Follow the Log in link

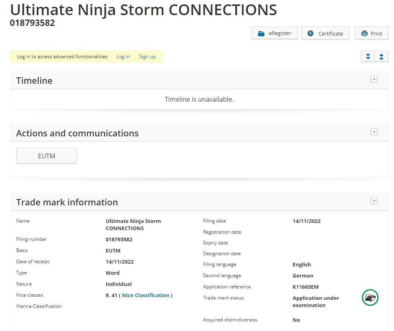123,57
